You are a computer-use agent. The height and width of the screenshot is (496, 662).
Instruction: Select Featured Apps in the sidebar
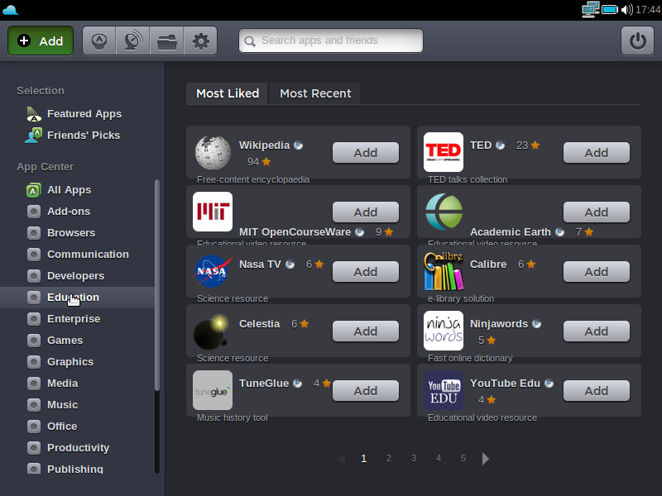[x=84, y=114]
